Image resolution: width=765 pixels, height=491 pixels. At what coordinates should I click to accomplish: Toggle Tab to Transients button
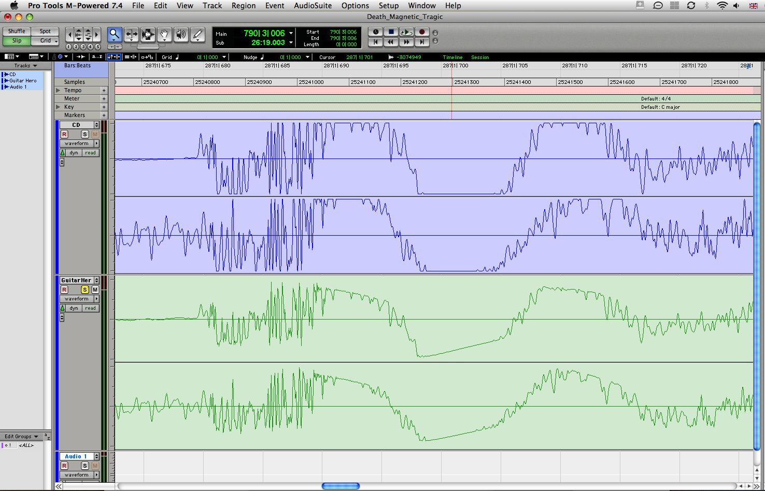point(81,57)
